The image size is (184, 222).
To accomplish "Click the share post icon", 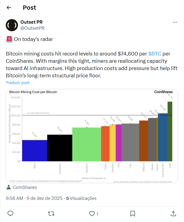I will click(173, 214).
